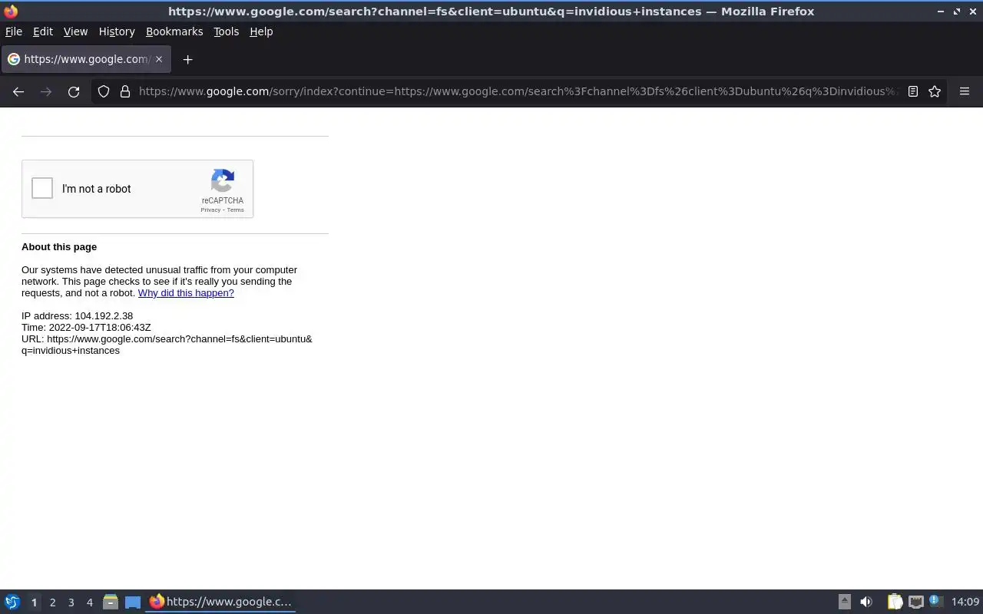Screen dimensions: 983x614
Task: Click the Firefox icon in title bar
Action: (11, 12)
